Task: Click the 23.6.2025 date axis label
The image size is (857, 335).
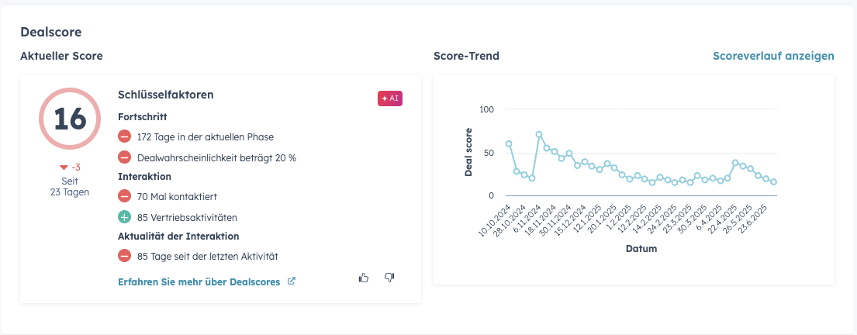Action: click(x=763, y=219)
